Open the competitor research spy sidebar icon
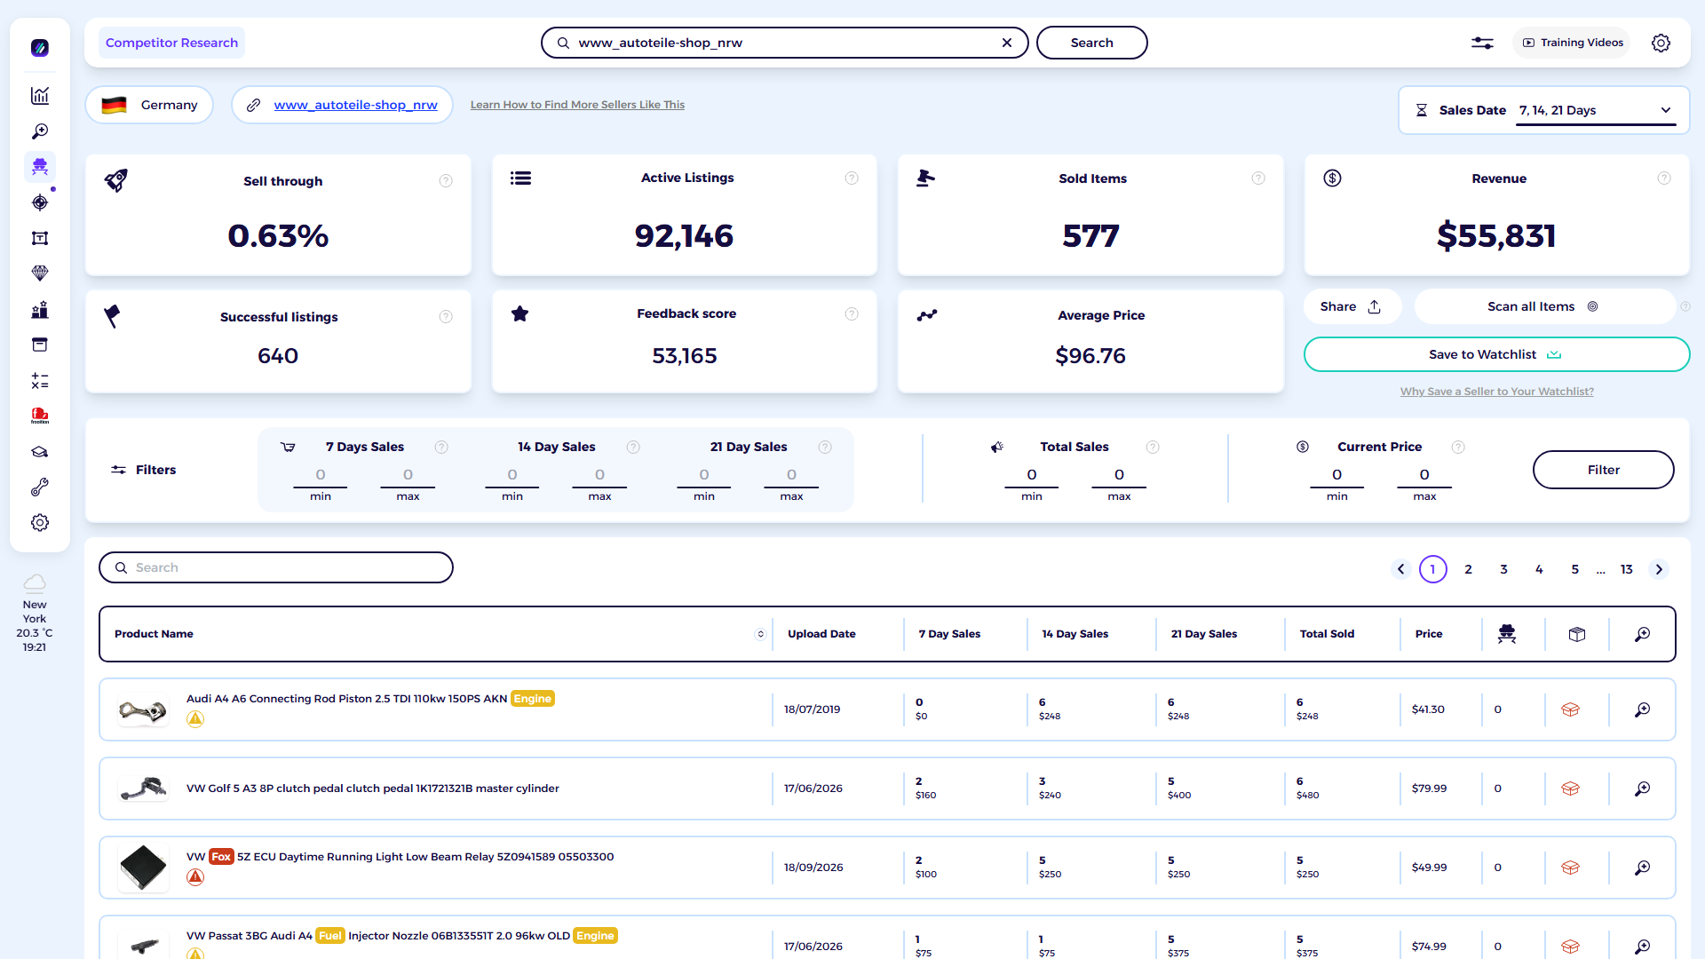This screenshot has height=959, width=1705. tap(40, 167)
